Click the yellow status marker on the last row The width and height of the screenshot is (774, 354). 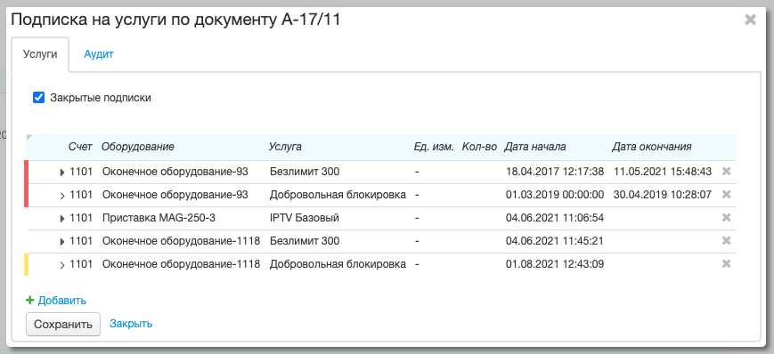point(26,264)
